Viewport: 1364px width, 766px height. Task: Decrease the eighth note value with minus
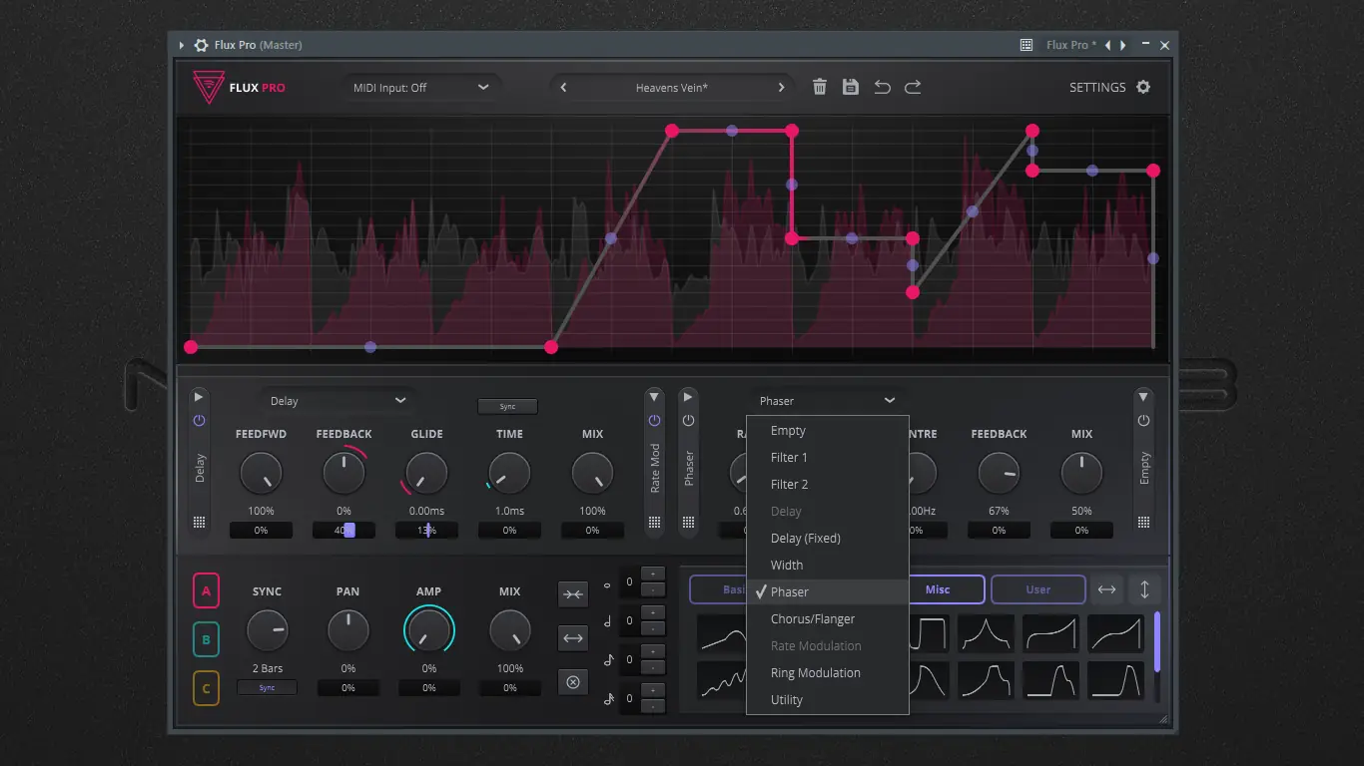652,666
